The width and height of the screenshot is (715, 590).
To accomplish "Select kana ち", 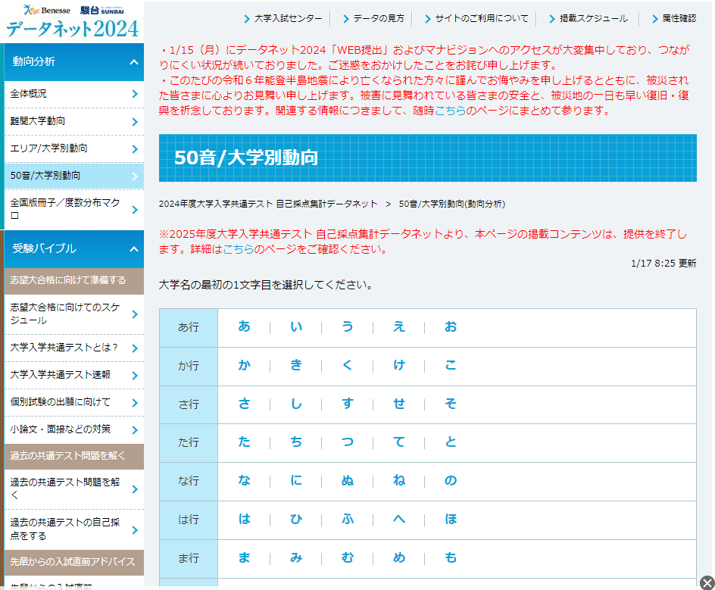I will pyautogui.click(x=296, y=442).
